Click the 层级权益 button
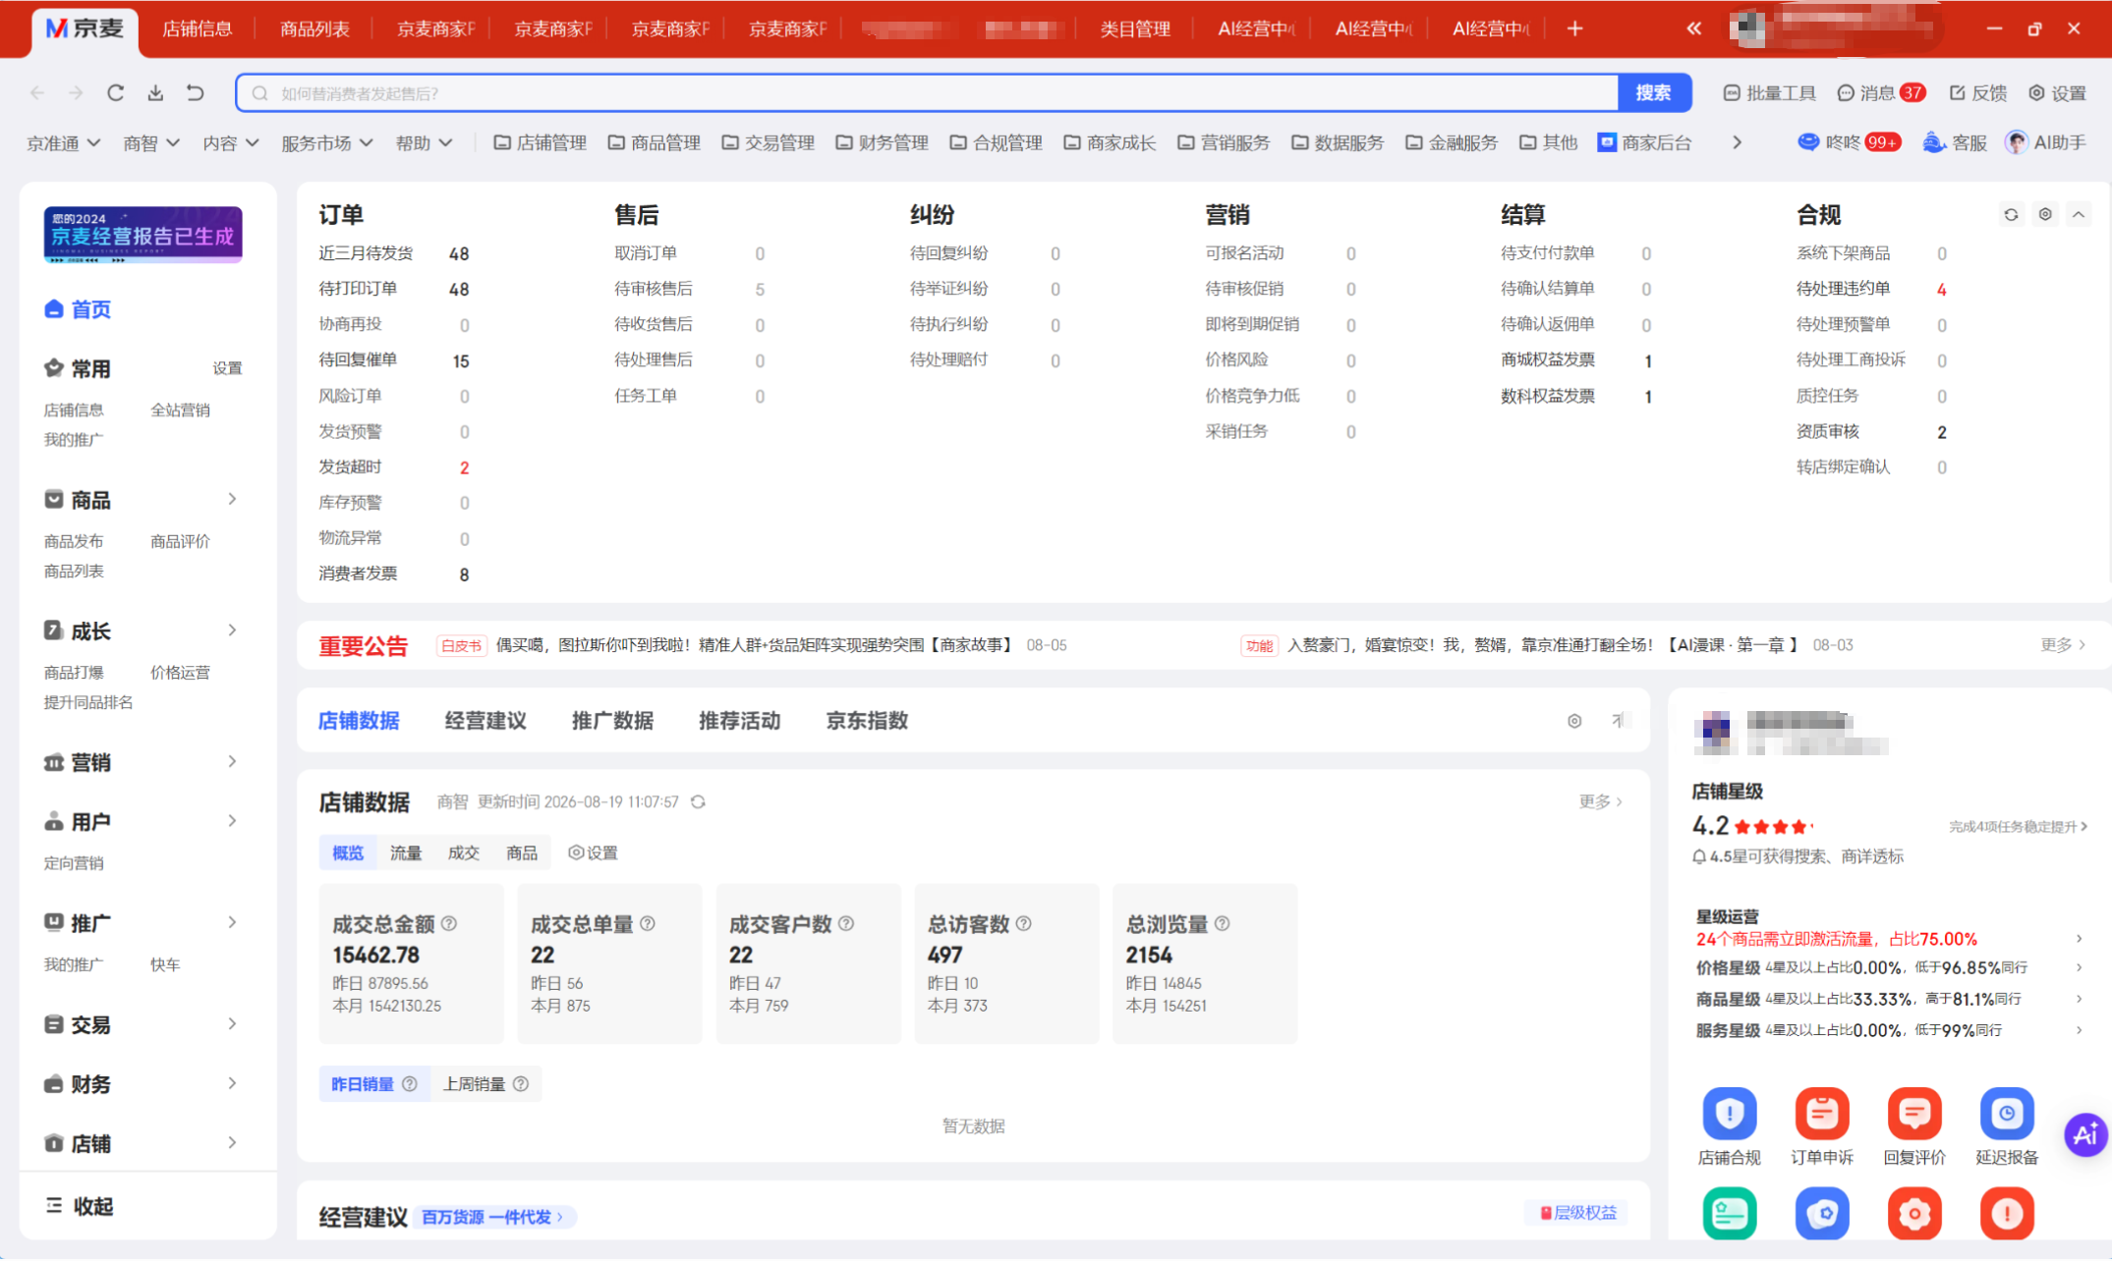This screenshot has width=2112, height=1261. coord(1577,1213)
